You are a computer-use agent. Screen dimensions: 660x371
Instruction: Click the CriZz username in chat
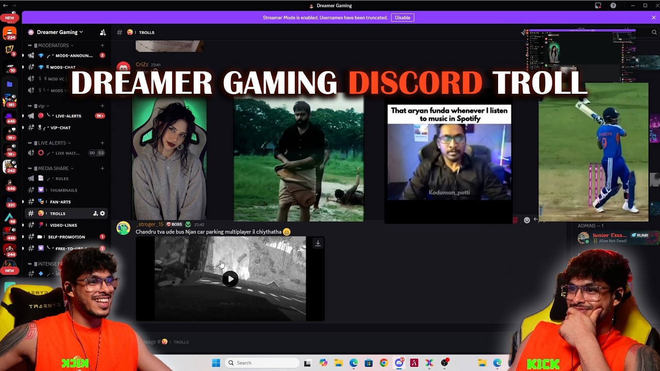coord(142,64)
